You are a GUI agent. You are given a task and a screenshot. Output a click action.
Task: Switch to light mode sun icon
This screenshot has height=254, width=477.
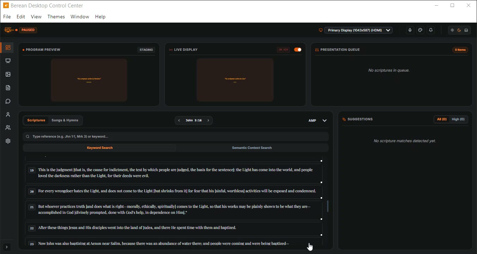[452, 30]
